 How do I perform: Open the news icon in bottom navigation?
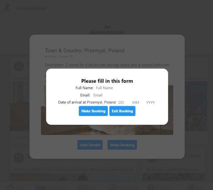(82, 188)
